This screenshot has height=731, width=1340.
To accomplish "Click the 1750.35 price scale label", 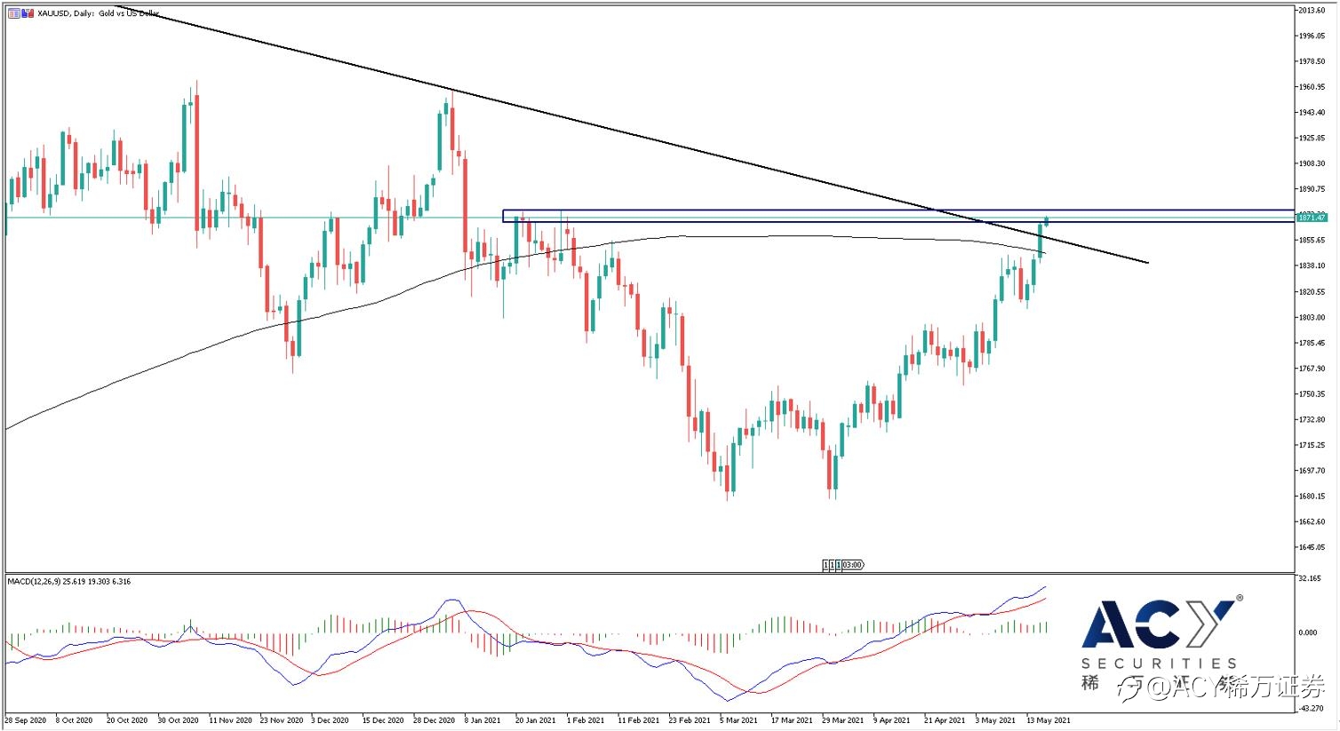I will [1312, 394].
